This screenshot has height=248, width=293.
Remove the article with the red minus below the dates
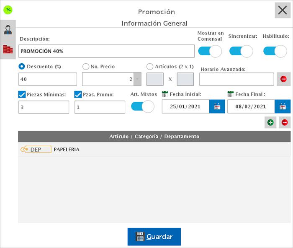(x=285, y=122)
